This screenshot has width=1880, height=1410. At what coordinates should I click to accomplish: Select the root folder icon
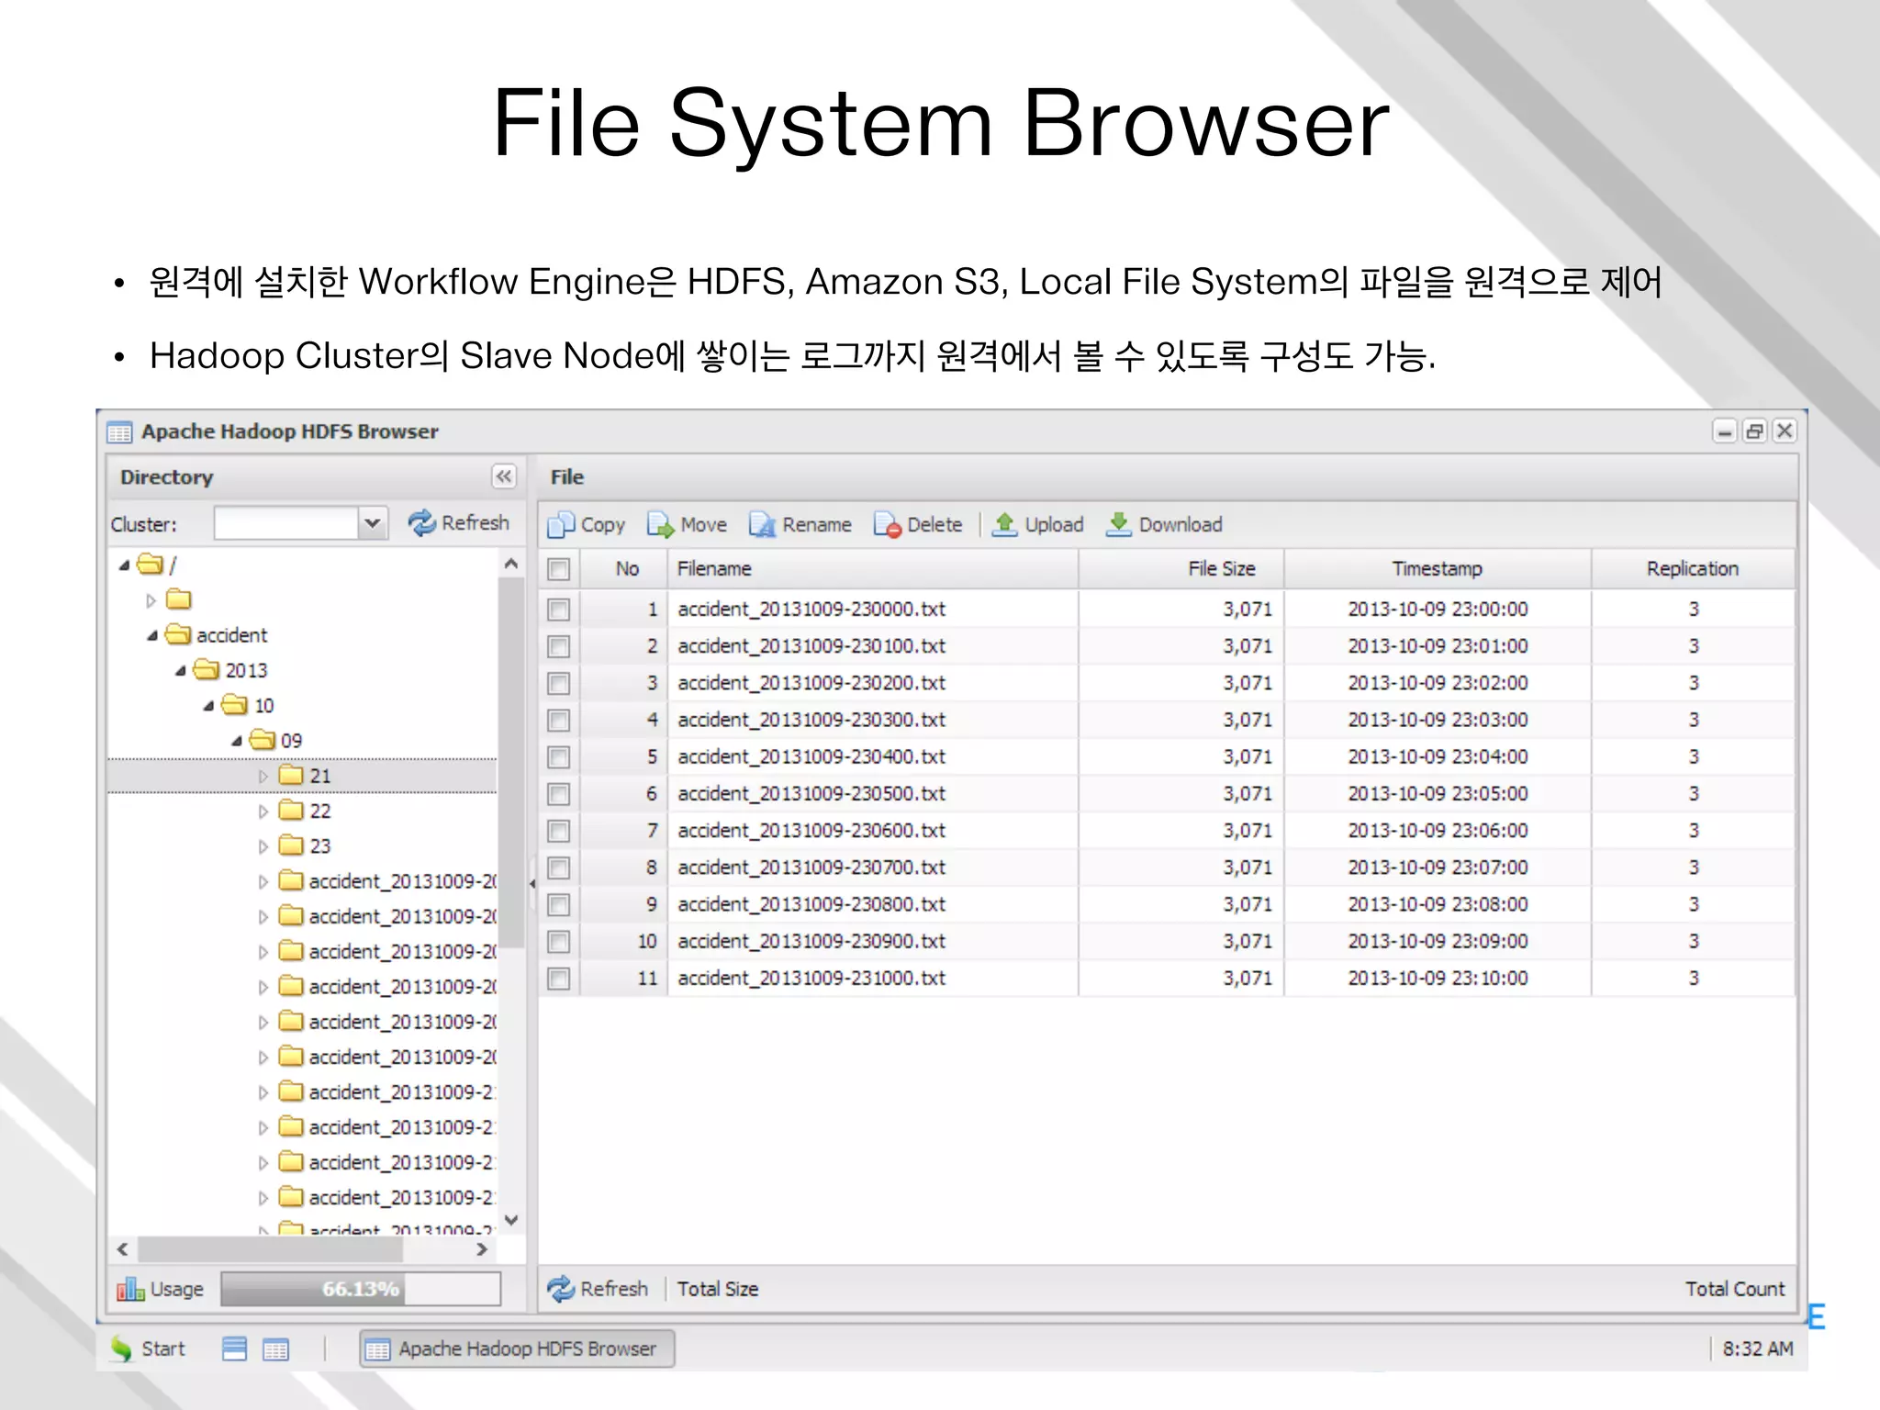(x=150, y=564)
